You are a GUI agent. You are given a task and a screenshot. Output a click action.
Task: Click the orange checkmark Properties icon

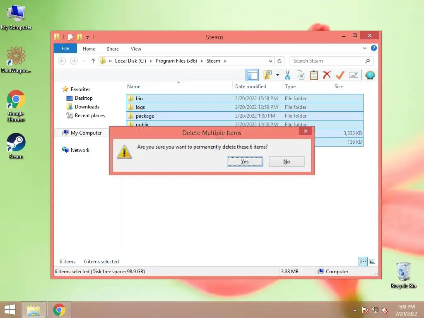pos(340,75)
